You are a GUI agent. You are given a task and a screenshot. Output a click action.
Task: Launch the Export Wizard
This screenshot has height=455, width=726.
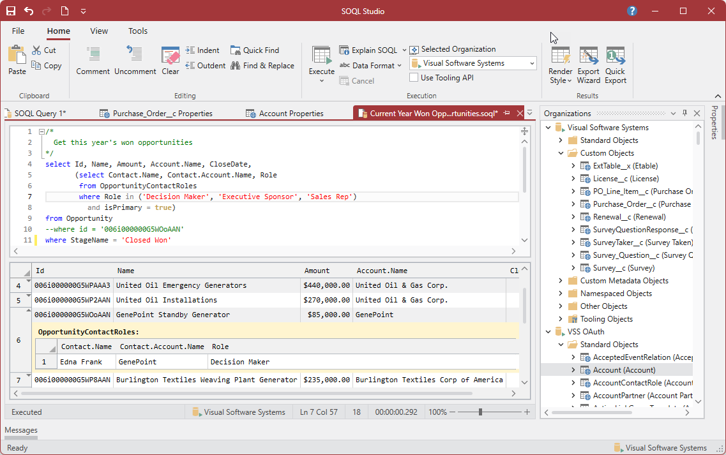click(x=589, y=65)
